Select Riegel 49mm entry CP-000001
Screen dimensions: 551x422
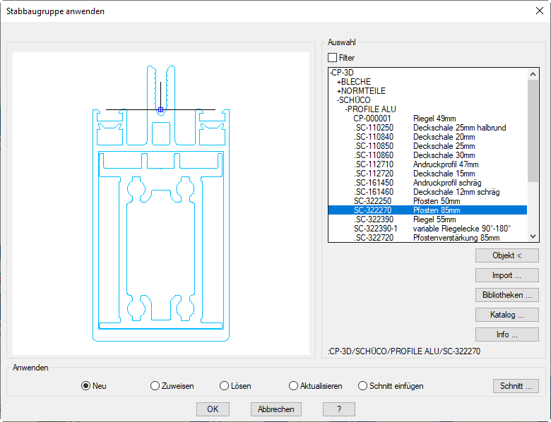(x=372, y=119)
